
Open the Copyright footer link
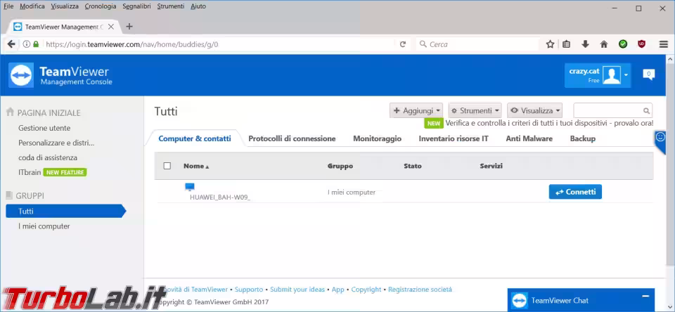pos(366,290)
